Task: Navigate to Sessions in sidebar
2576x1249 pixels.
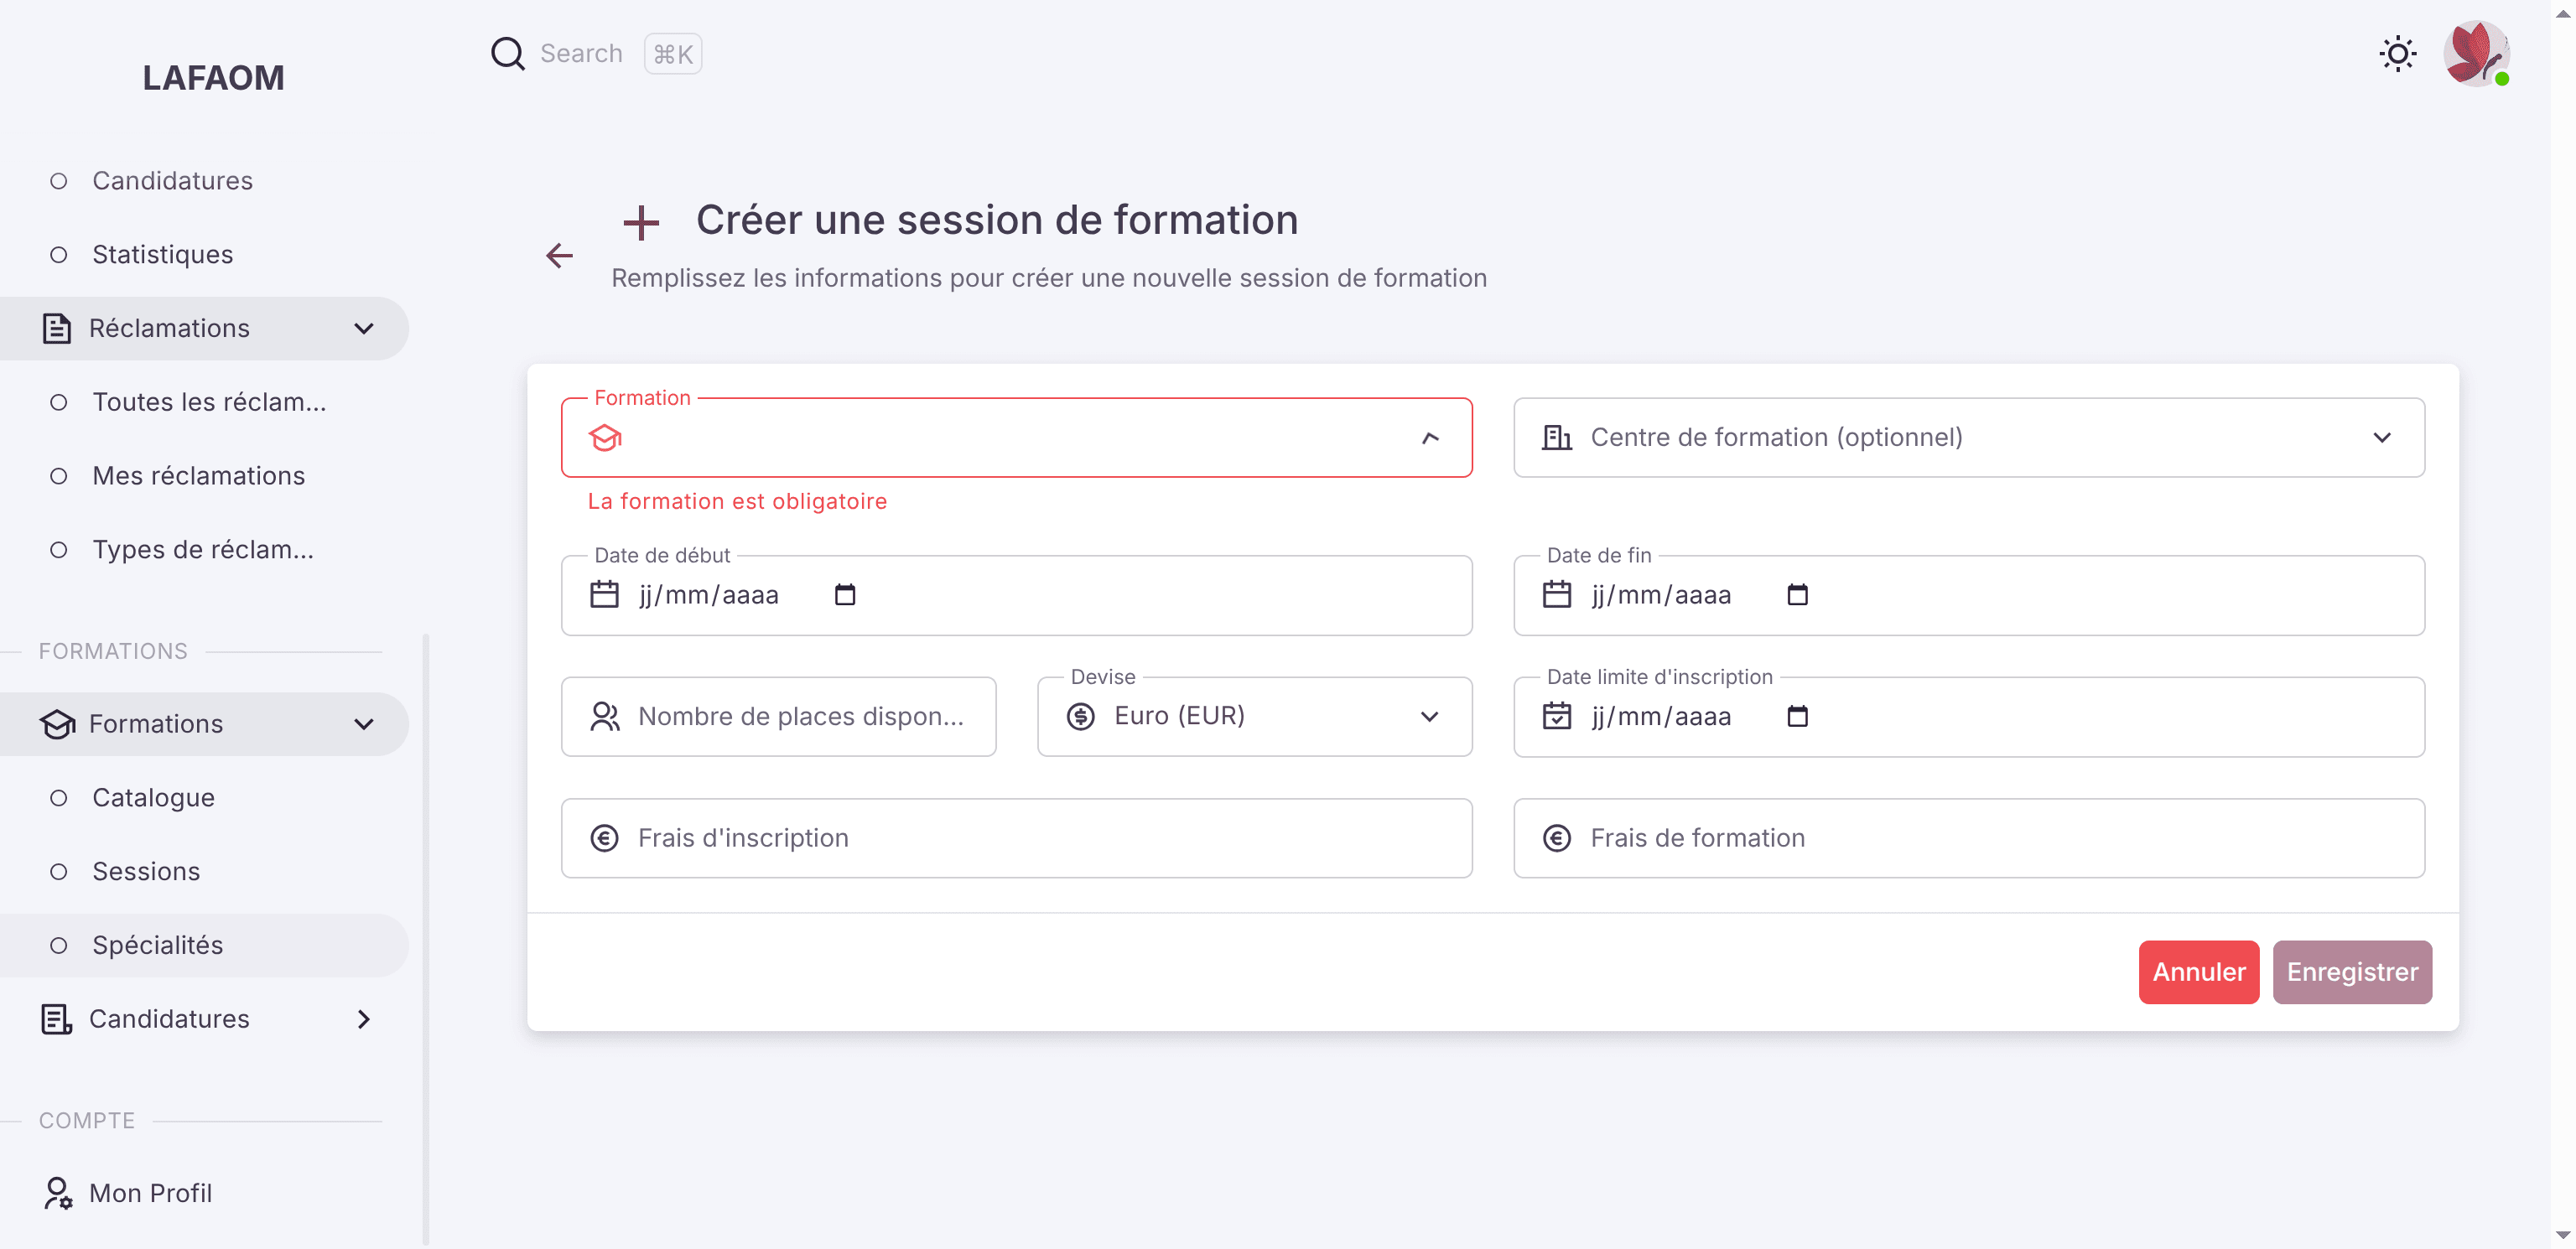Action: (204, 871)
